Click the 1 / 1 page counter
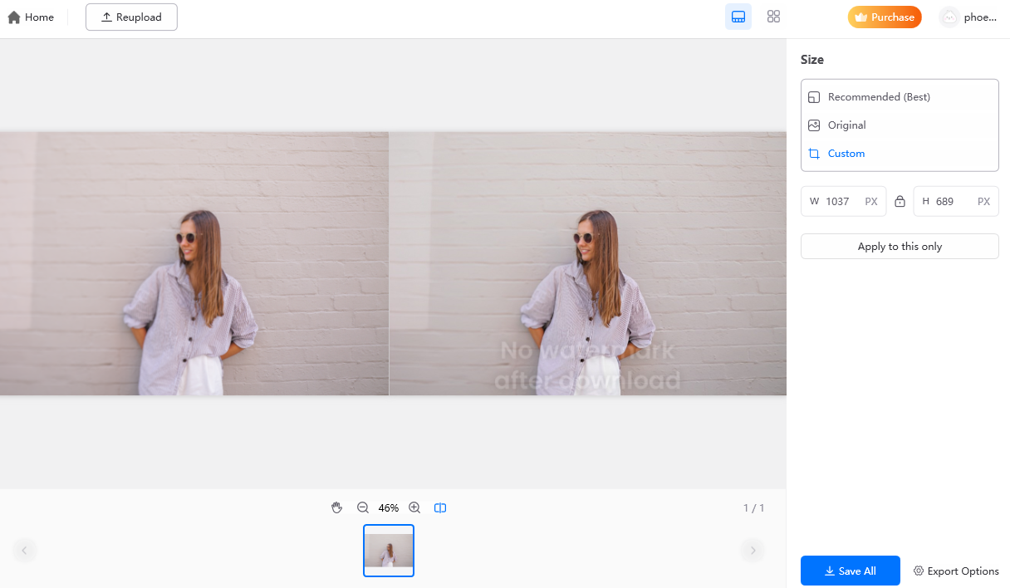1010x588 pixels. click(x=753, y=507)
